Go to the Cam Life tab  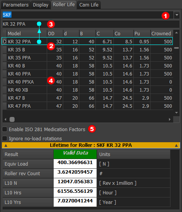(89, 5)
